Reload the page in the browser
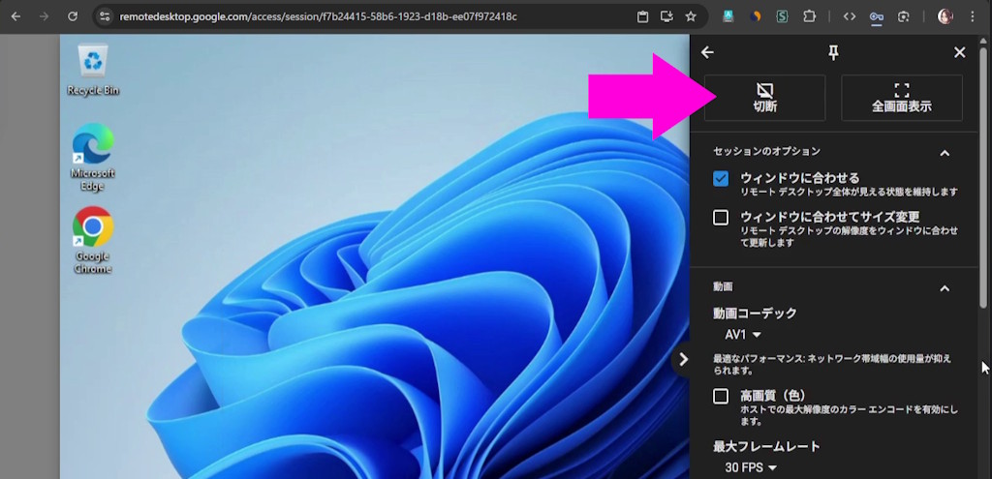 click(73, 16)
